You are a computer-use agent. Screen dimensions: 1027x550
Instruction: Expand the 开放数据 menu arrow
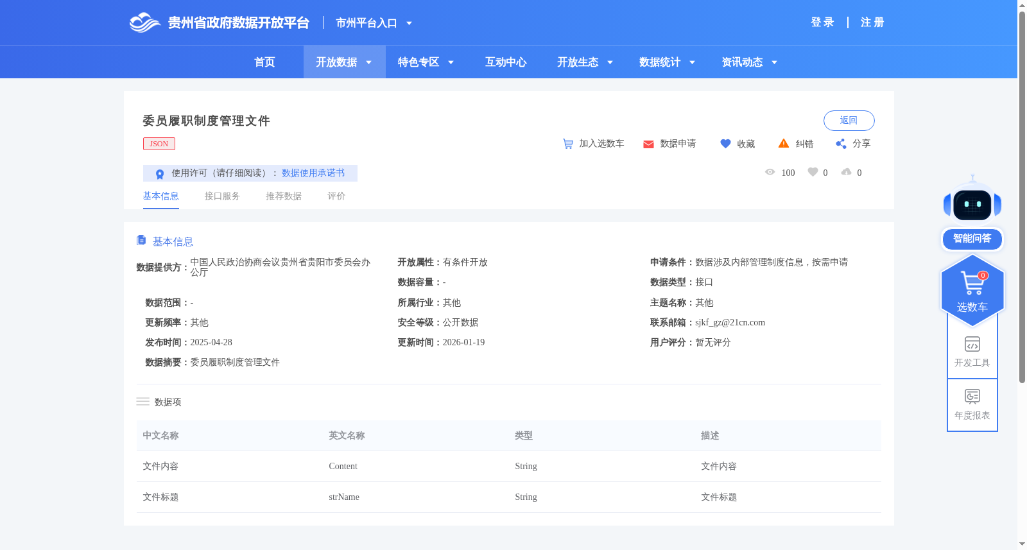tap(368, 62)
